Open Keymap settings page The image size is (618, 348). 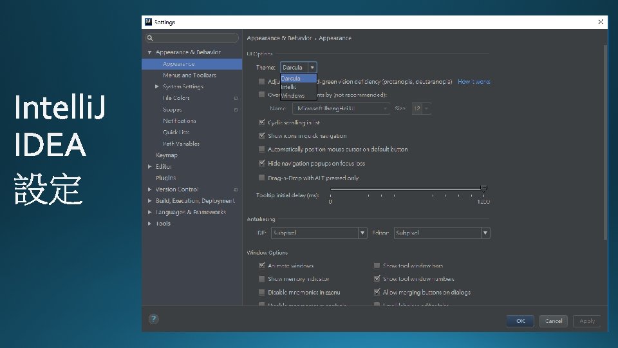166,155
